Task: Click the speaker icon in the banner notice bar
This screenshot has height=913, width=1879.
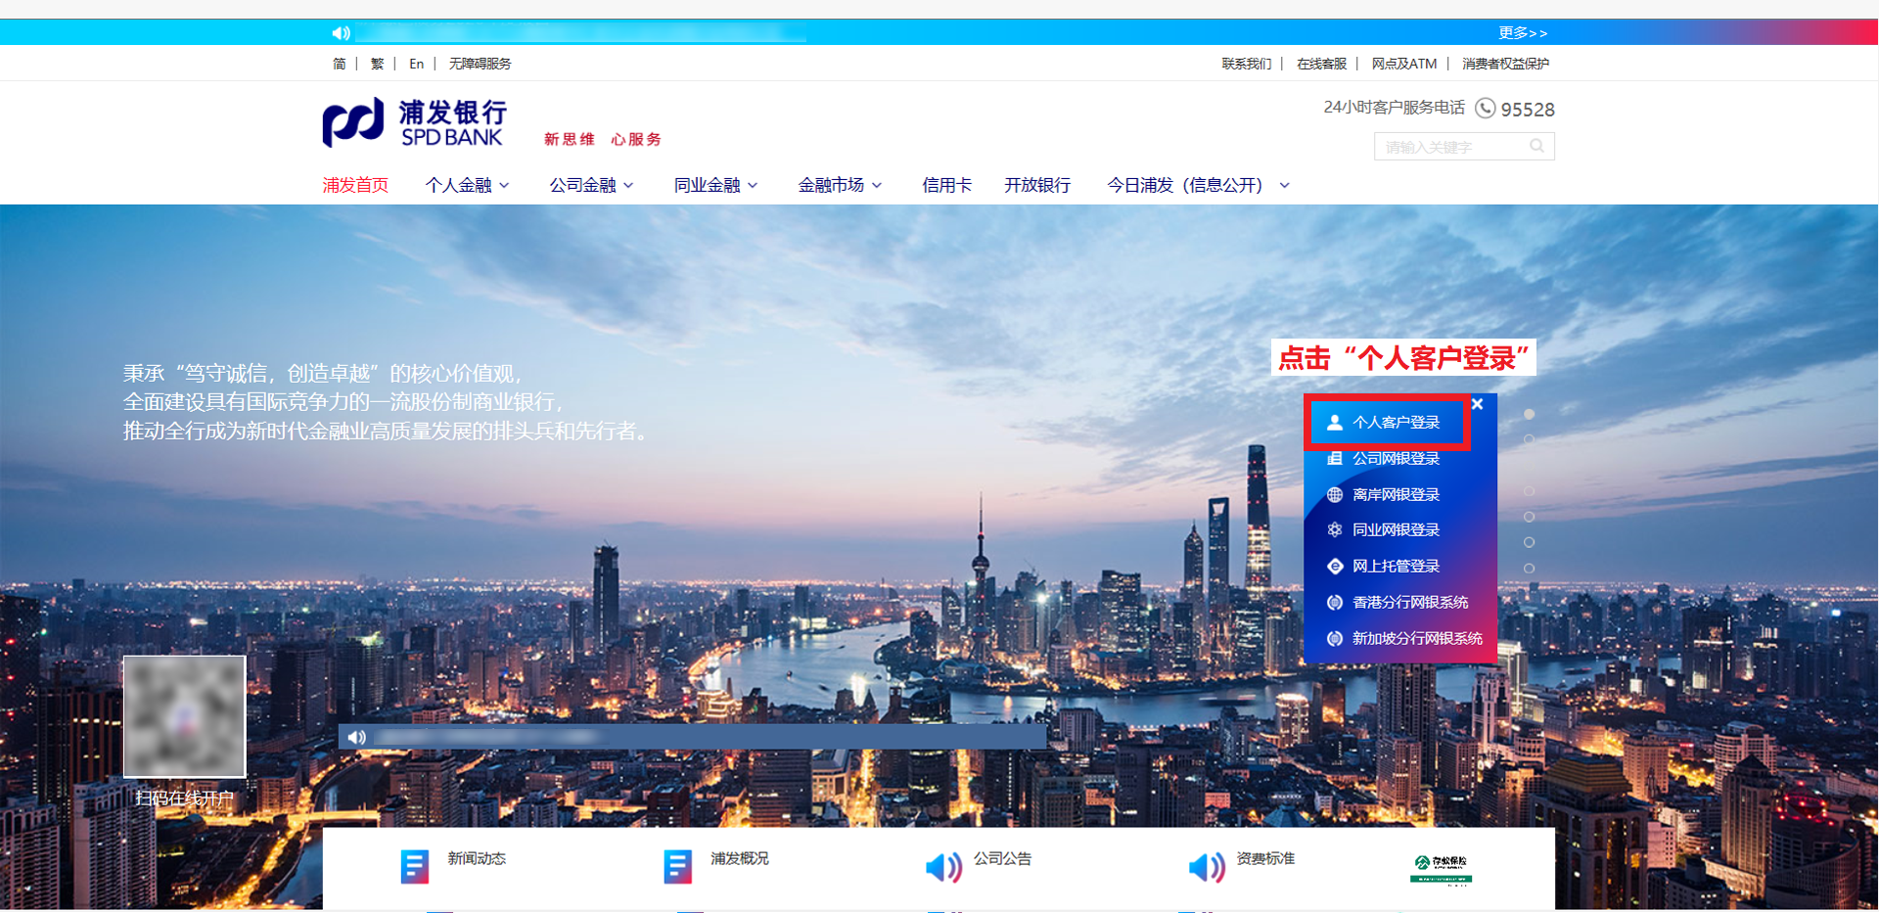Action: pyautogui.click(x=356, y=737)
